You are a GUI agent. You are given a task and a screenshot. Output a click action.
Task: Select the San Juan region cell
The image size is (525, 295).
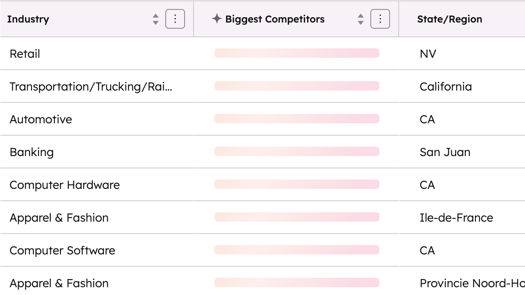pyautogui.click(x=445, y=152)
